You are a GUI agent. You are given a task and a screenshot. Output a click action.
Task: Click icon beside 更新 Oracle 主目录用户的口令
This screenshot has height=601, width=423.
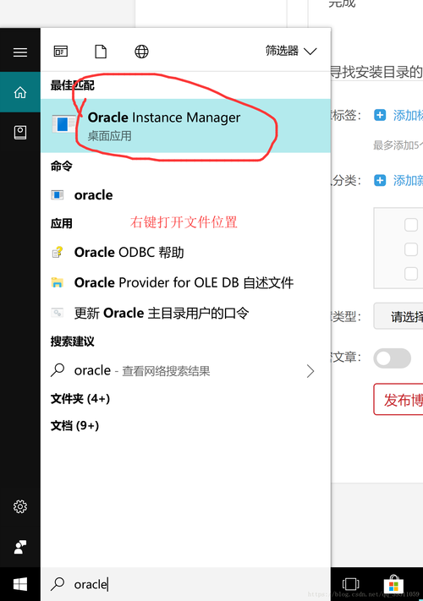(x=58, y=313)
